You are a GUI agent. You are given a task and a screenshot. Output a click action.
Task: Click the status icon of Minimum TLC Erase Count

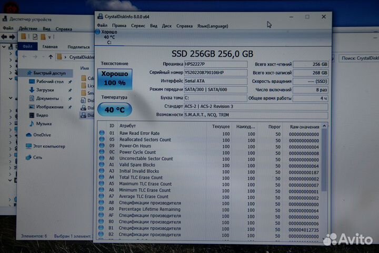[x=102, y=190]
